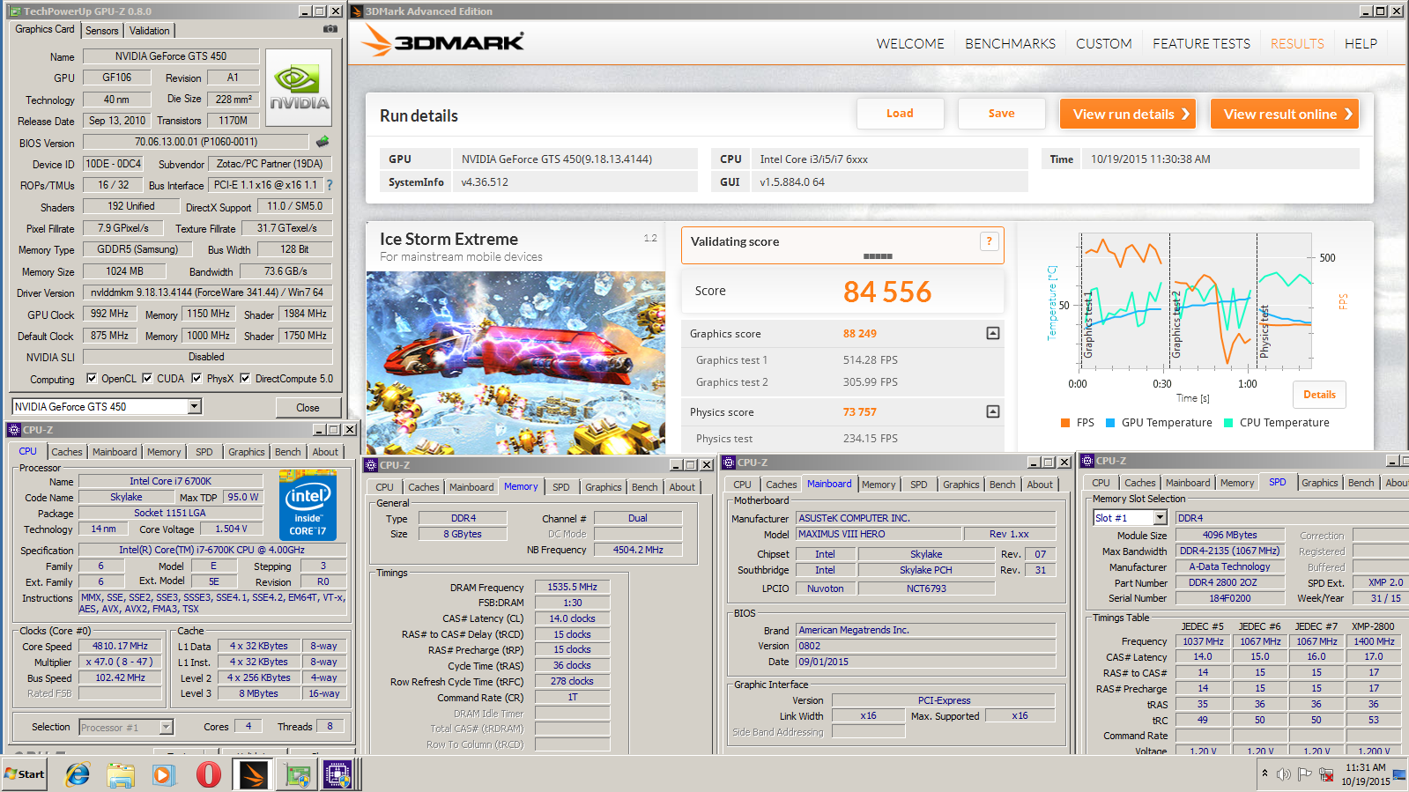Screen dimensions: 1409x792
Task: Click the Save button in Run details
Action: [x=1001, y=114]
